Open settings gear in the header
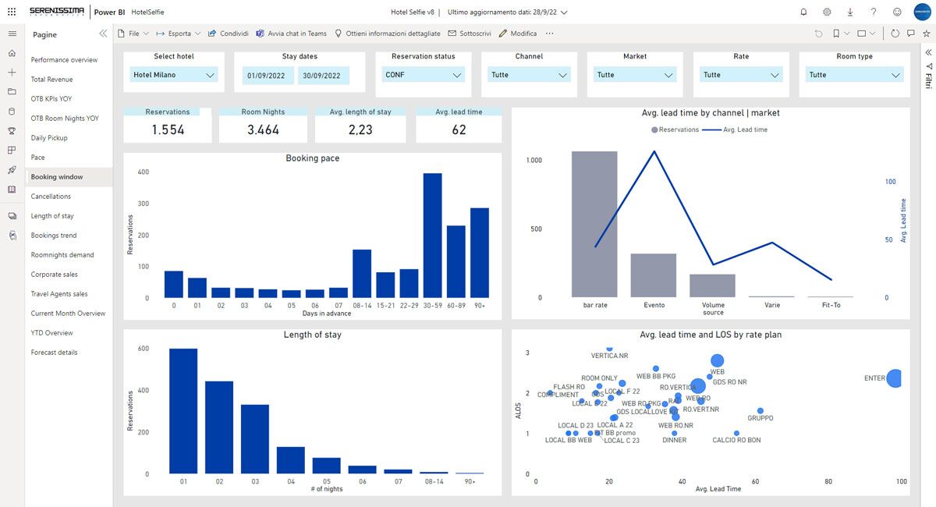Viewport: 936px width, 507px height. click(827, 12)
